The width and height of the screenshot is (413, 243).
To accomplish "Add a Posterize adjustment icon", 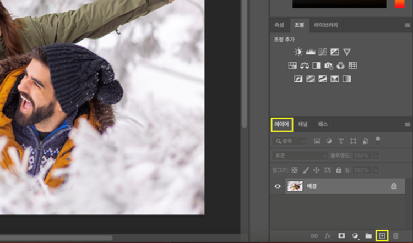I will tap(311, 79).
